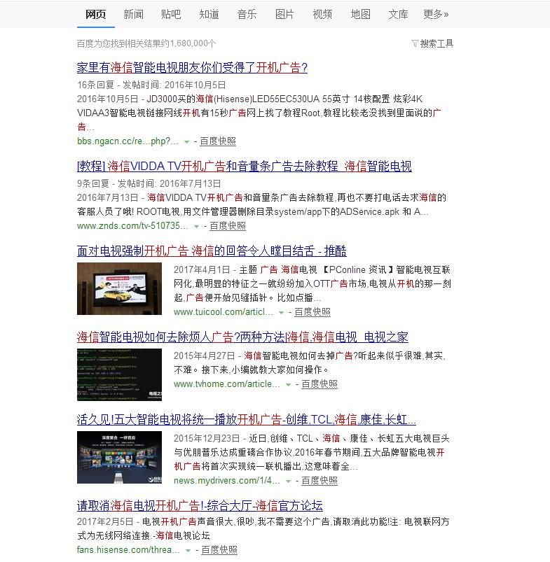550x562 pixels.
Task: Go to the 贴吧 tab
Action: pyautogui.click(x=171, y=14)
